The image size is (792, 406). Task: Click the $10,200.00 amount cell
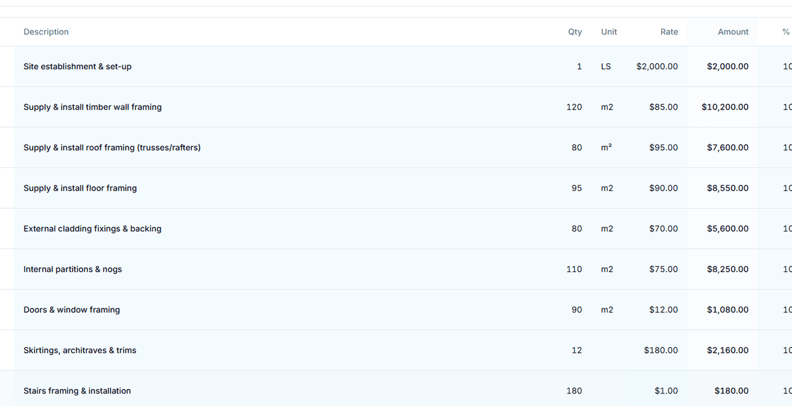point(725,107)
